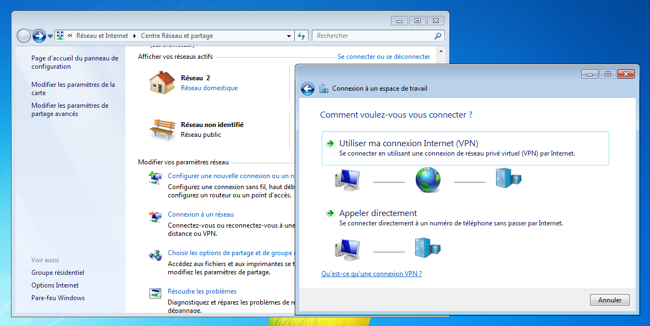
Task: Click the sharing and homegroup options icon
Action: click(x=156, y=255)
